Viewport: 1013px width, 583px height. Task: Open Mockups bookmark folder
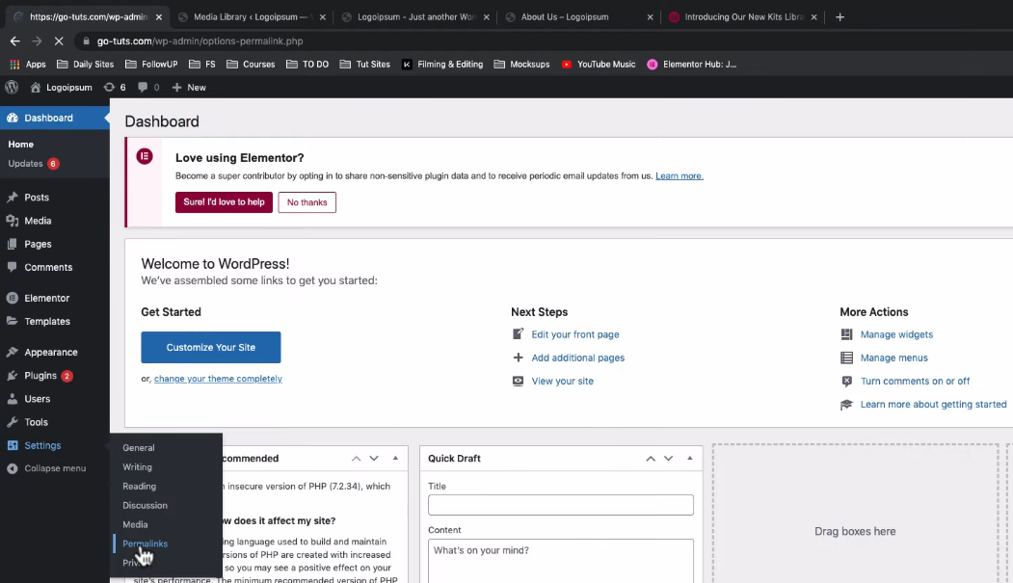coord(522,64)
